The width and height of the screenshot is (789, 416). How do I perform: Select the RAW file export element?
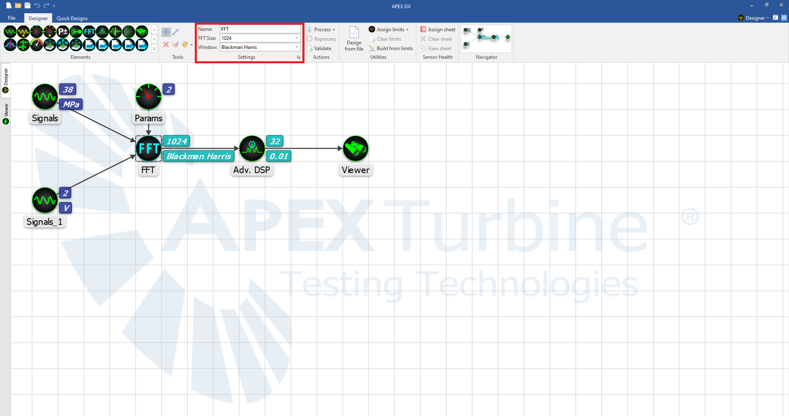(89, 45)
